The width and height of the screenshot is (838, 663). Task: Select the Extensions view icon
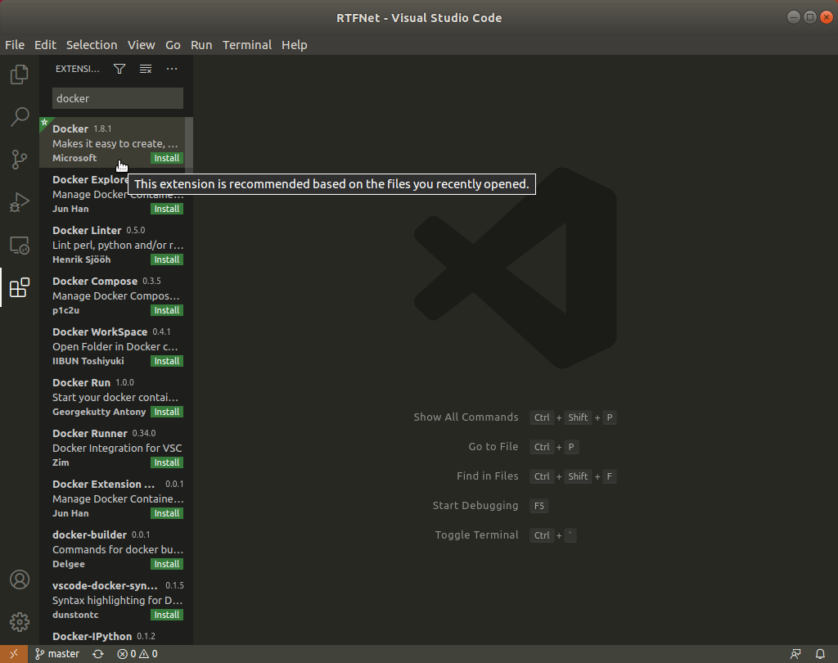coord(20,287)
